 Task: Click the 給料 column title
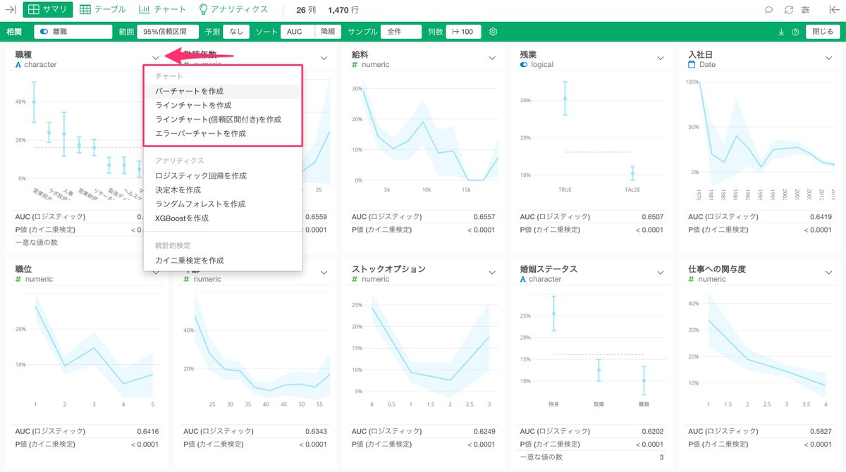(x=361, y=54)
